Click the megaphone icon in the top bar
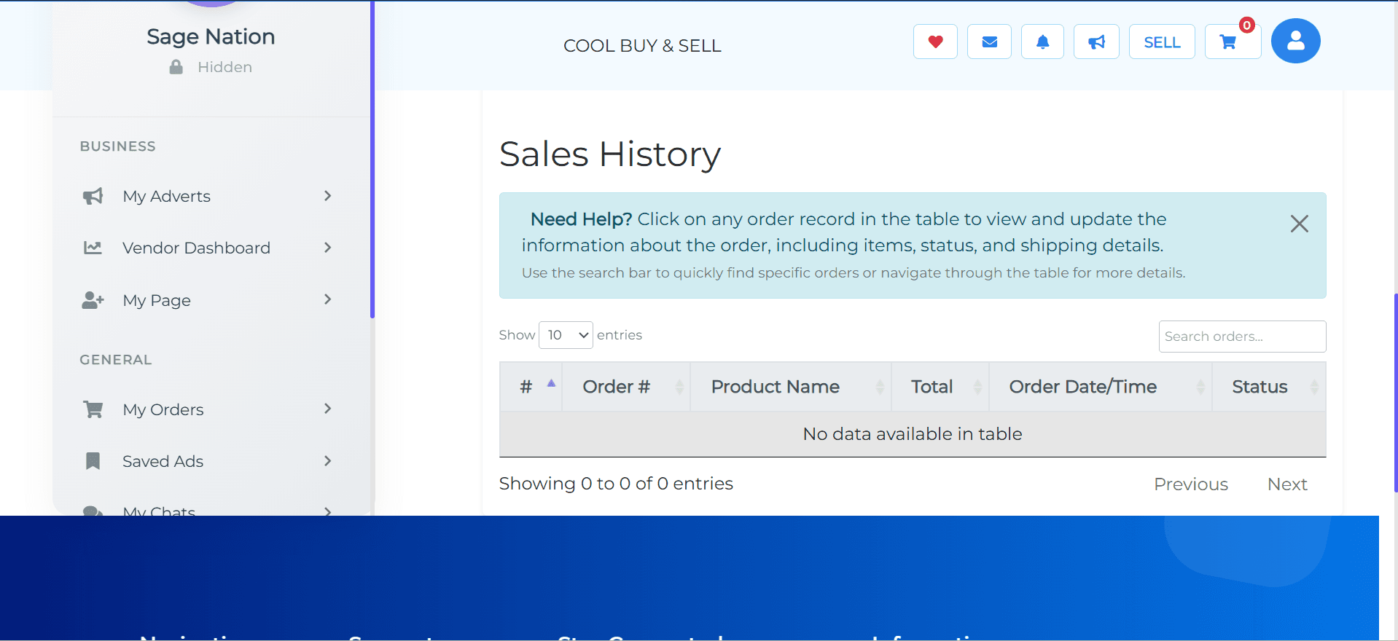This screenshot has height=641, width=1398. (x=1096, y=42)
